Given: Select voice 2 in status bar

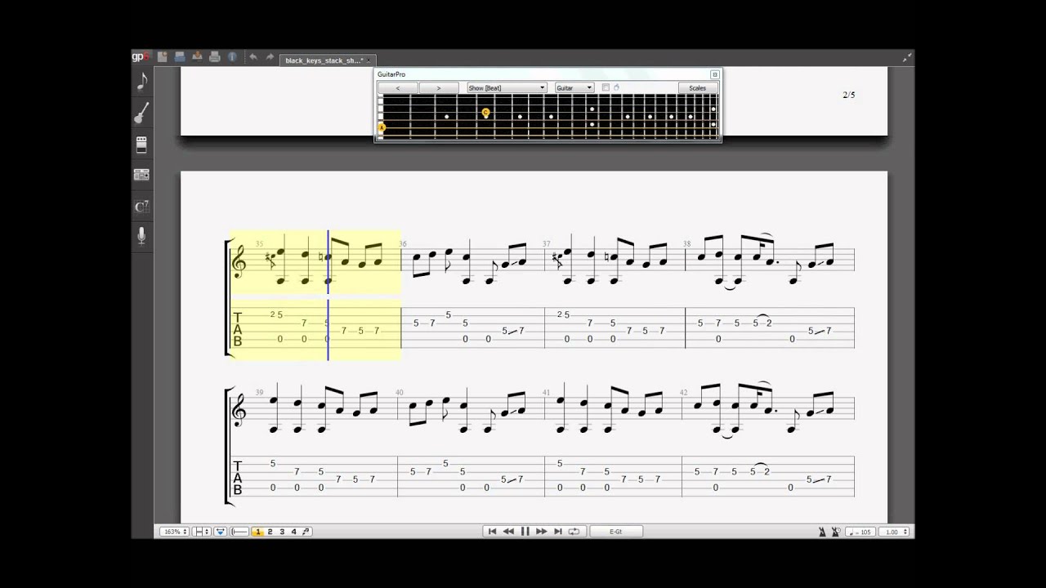Looking at the screenshot, I should click(x=270, y=532).
